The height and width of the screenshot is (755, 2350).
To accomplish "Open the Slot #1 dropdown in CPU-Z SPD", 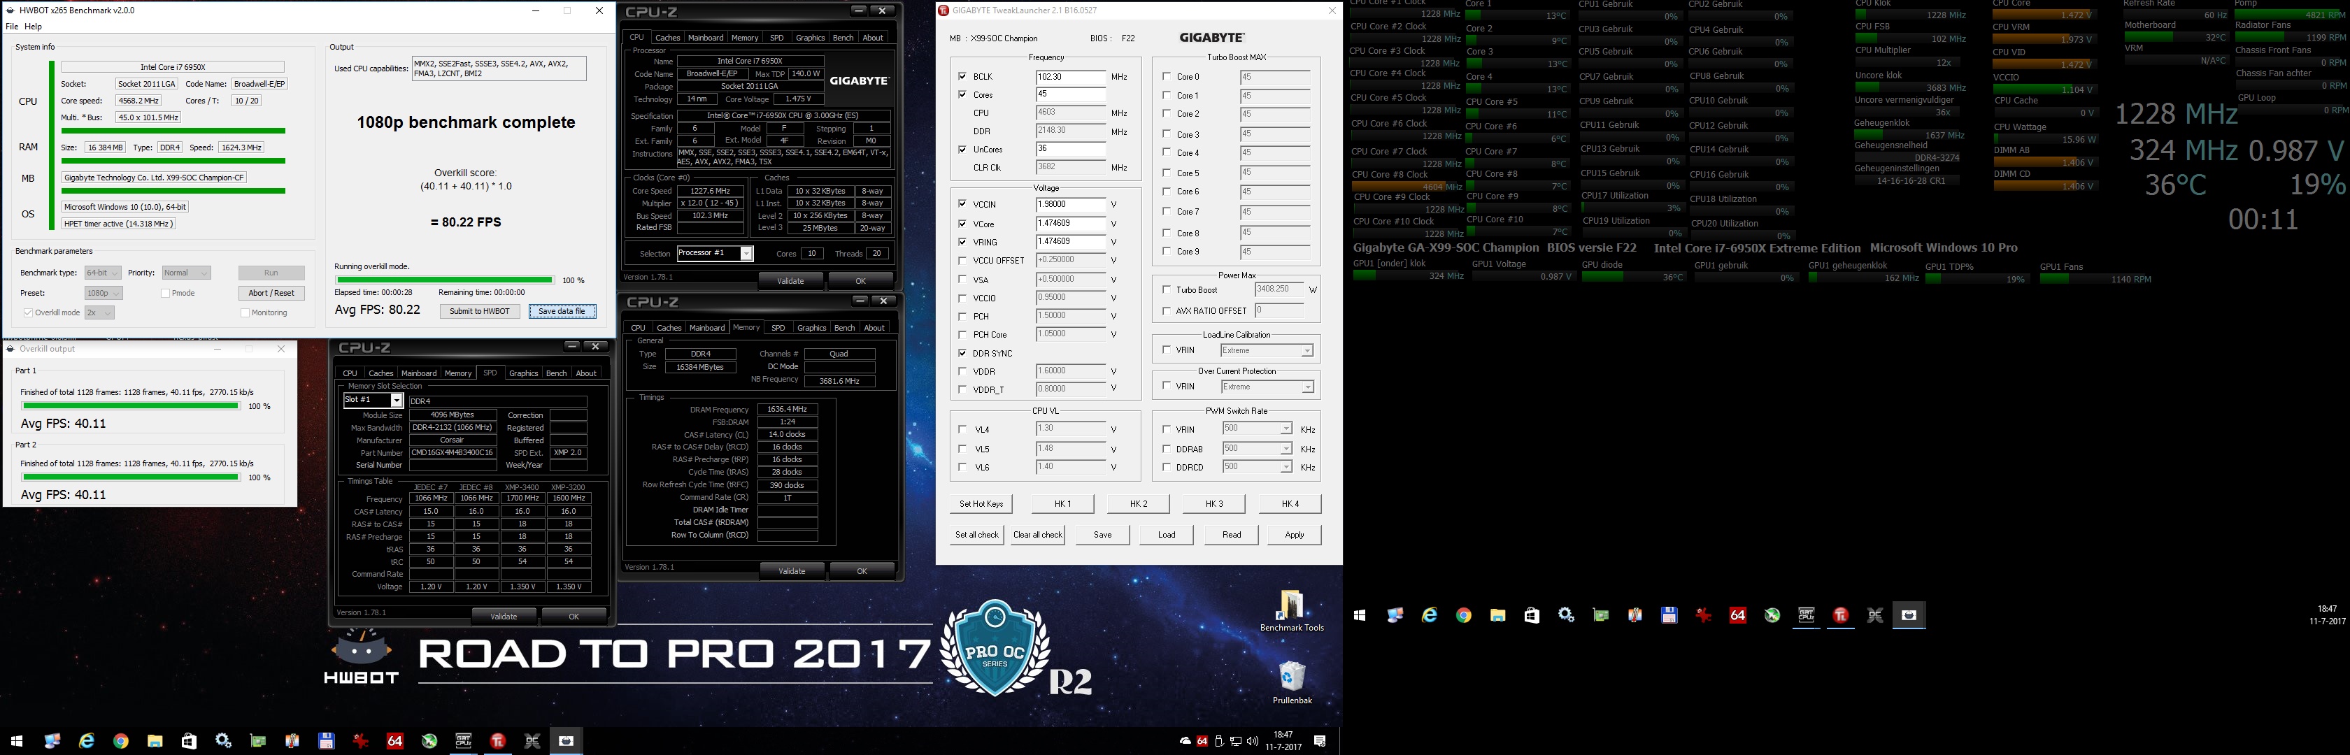I will point(373,401).
